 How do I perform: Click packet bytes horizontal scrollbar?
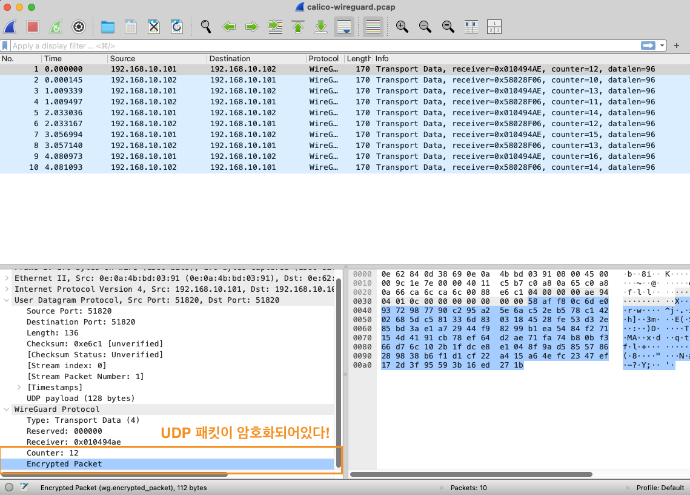coord(471,475)
